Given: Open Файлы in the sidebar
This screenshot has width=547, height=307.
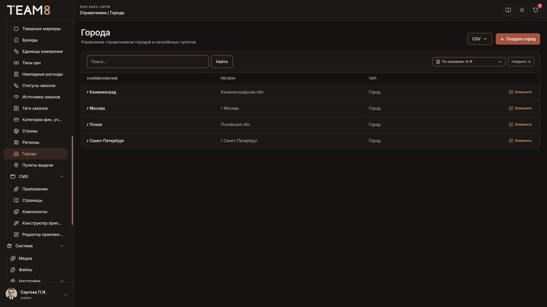Looking at the screenshot, I should point(35,270).
